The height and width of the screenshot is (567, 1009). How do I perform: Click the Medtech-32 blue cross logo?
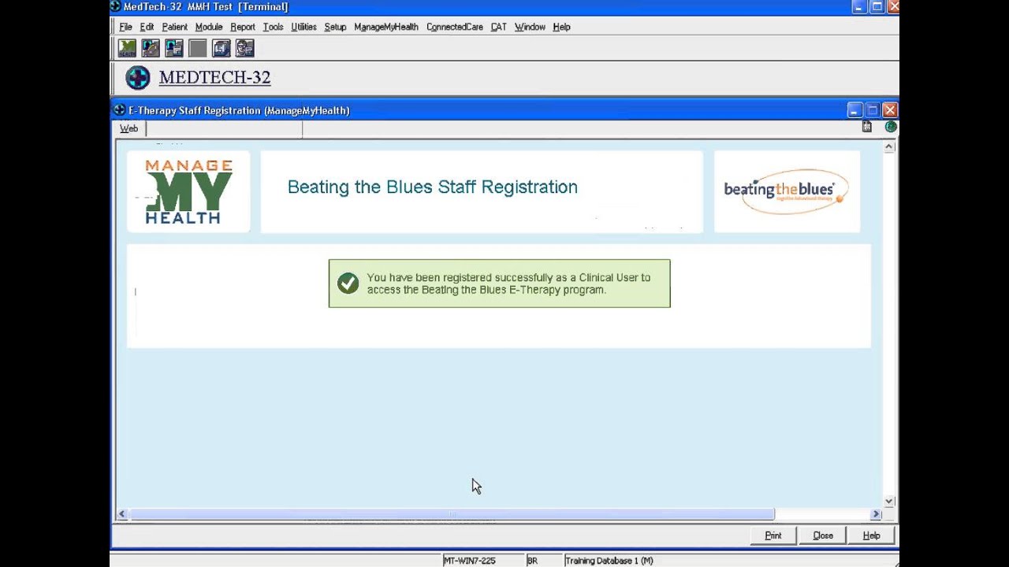(138, 77)
